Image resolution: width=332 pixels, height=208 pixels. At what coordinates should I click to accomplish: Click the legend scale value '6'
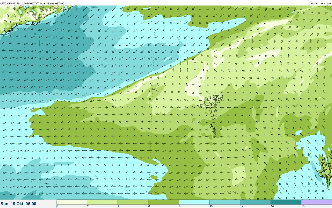pyautogui.click(x=149, y=206)
